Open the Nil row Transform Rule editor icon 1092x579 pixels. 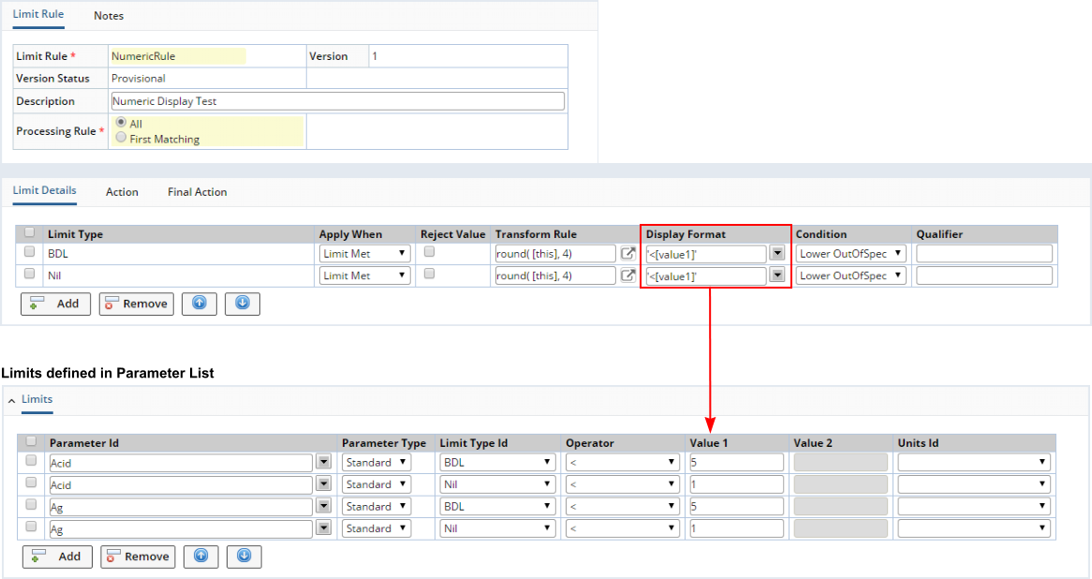[x=627, y=275]
